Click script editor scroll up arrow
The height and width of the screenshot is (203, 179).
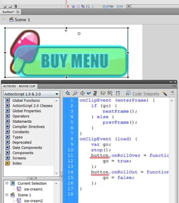[172, 100]
